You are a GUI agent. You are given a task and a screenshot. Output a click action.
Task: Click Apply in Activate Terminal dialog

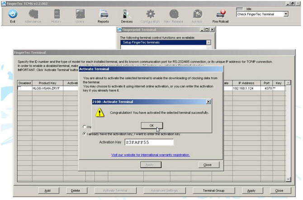coord(151,165)
